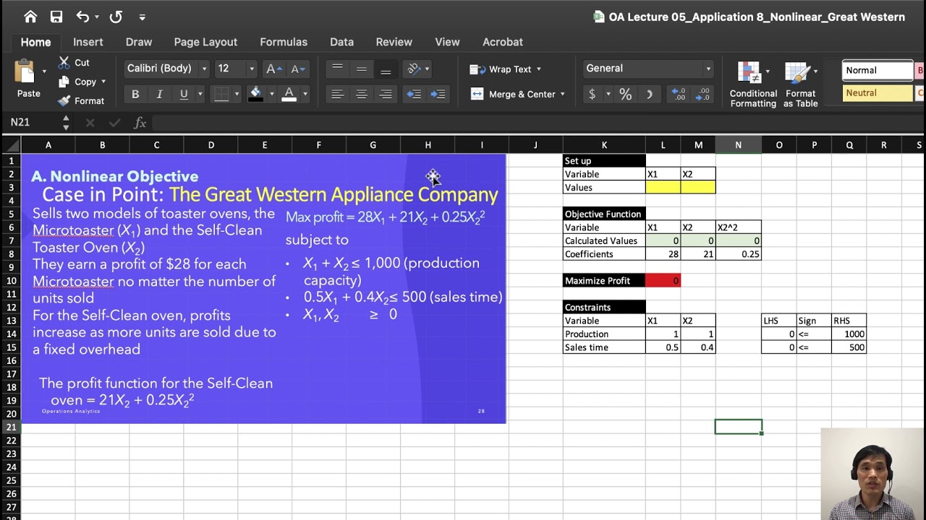This screenshot has height=520, width=926.
Task: Apply comma style
Action: [x=650, y=95]
